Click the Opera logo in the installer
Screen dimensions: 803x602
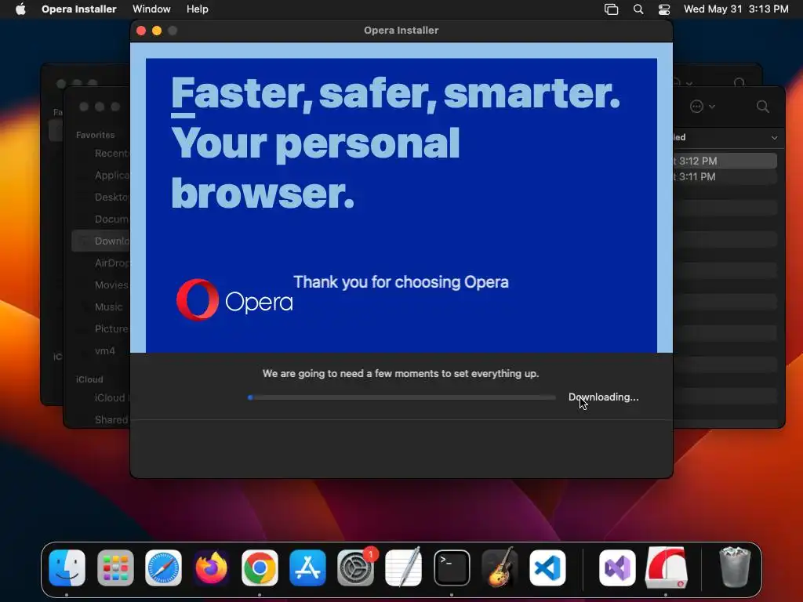tap(234, 300)
